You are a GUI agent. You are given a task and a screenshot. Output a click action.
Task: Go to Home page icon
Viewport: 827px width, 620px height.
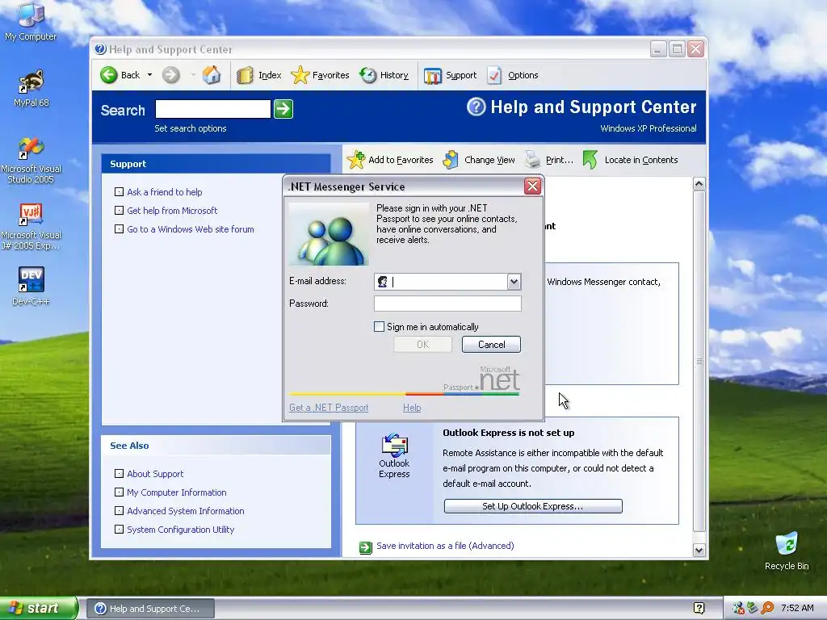point(212,75)
